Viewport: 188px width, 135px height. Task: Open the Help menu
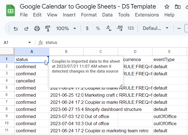pos(169,15)
